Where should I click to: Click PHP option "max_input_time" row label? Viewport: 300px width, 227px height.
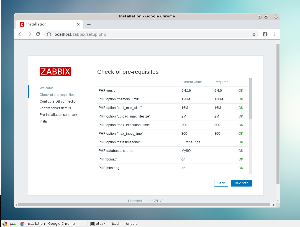(x=121, y=134)
